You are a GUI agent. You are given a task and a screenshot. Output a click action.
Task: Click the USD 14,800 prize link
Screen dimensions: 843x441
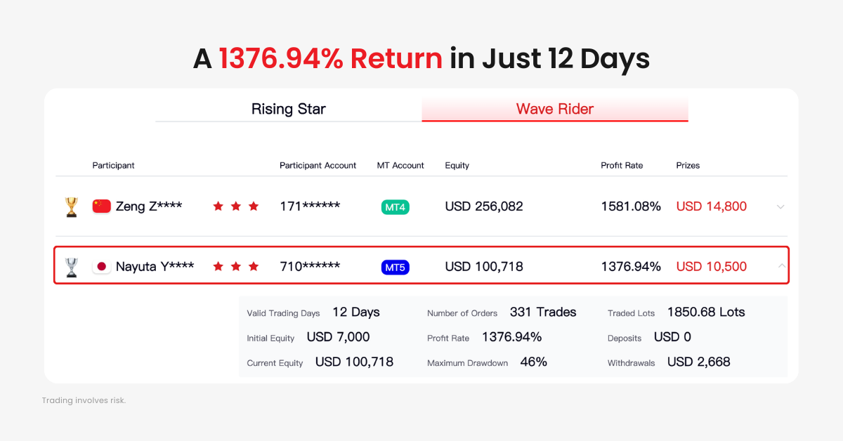pos(711,206)
